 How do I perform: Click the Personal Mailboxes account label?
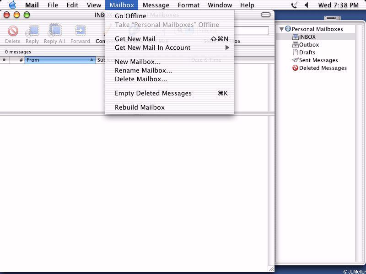point(317,29)
